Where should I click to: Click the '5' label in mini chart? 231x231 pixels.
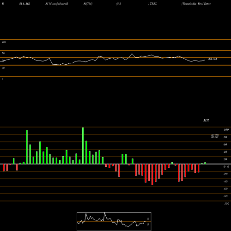(148, 219)
